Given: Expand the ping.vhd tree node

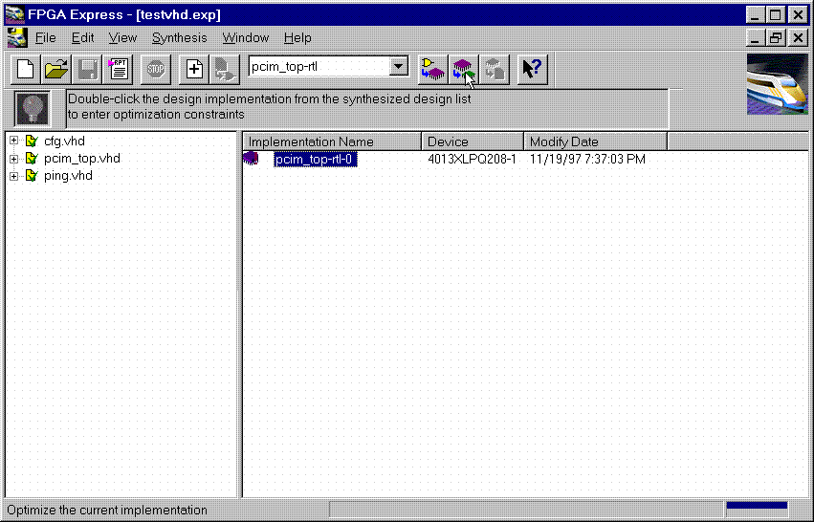Looking at the screenshot, I should pyautogui.click(x=14, y=176).
